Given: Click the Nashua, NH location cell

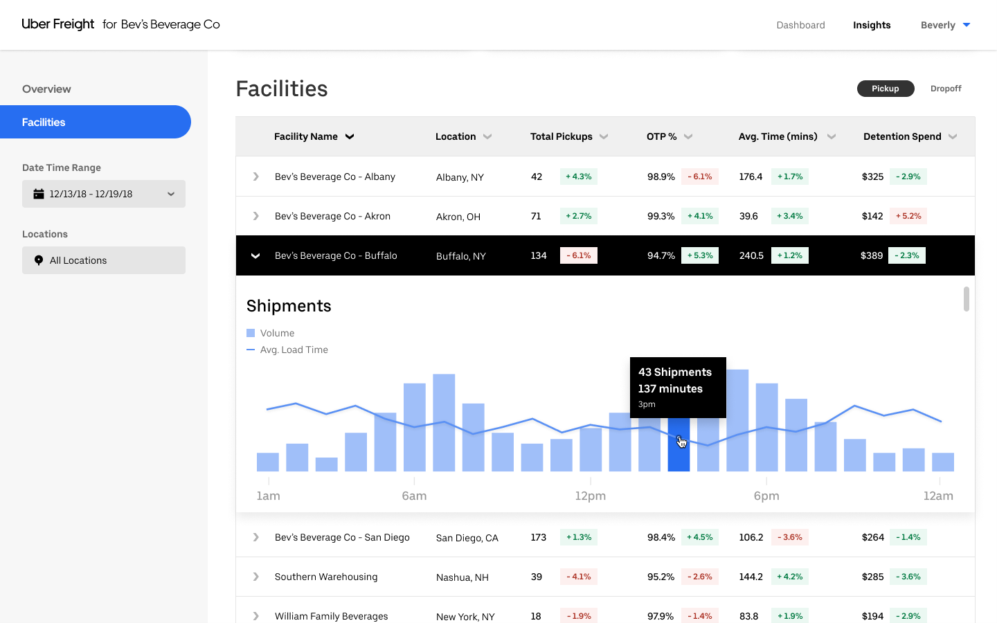Looking at the screenshot, I should (462, 577).
